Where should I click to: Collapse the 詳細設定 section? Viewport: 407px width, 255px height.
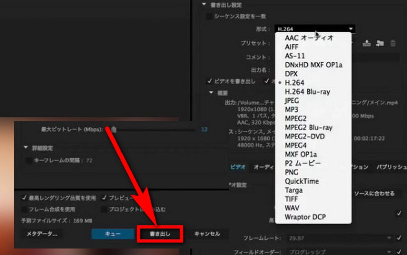click(26, 148)
